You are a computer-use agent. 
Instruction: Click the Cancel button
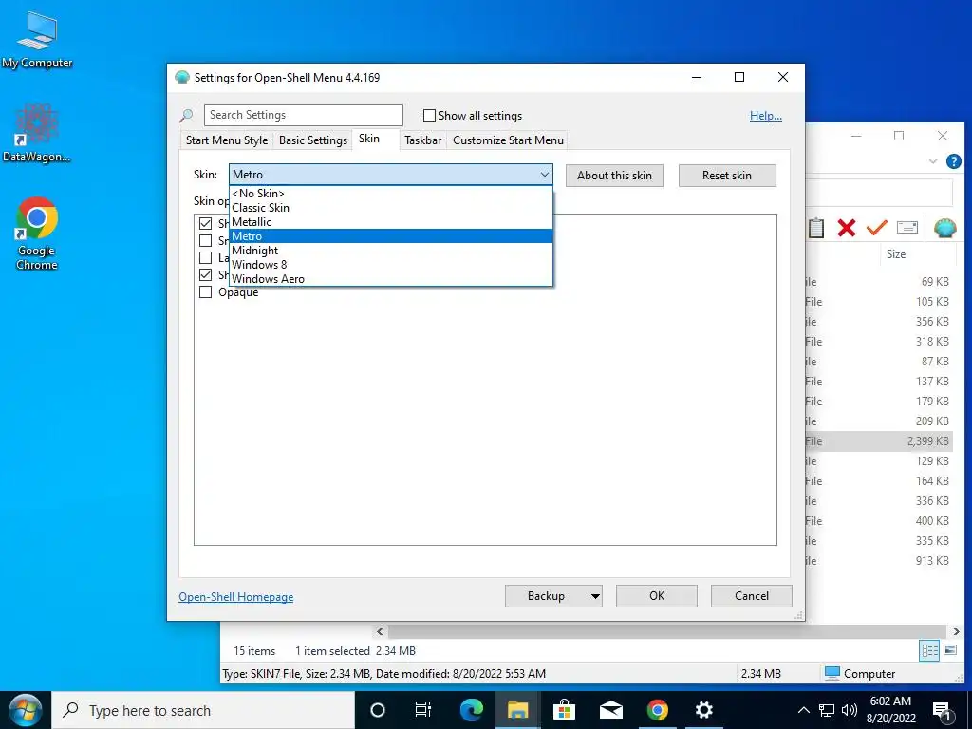coord(752,596)
